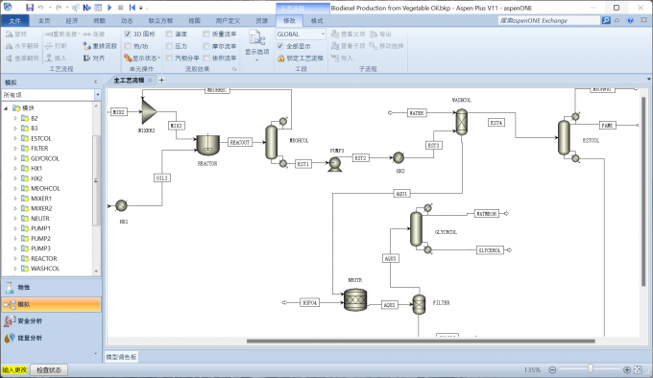Click the zoom-to-fit icon in status bar
This screenshot has height=378, width=653.
pyautogui.click(x=638, y=369)
